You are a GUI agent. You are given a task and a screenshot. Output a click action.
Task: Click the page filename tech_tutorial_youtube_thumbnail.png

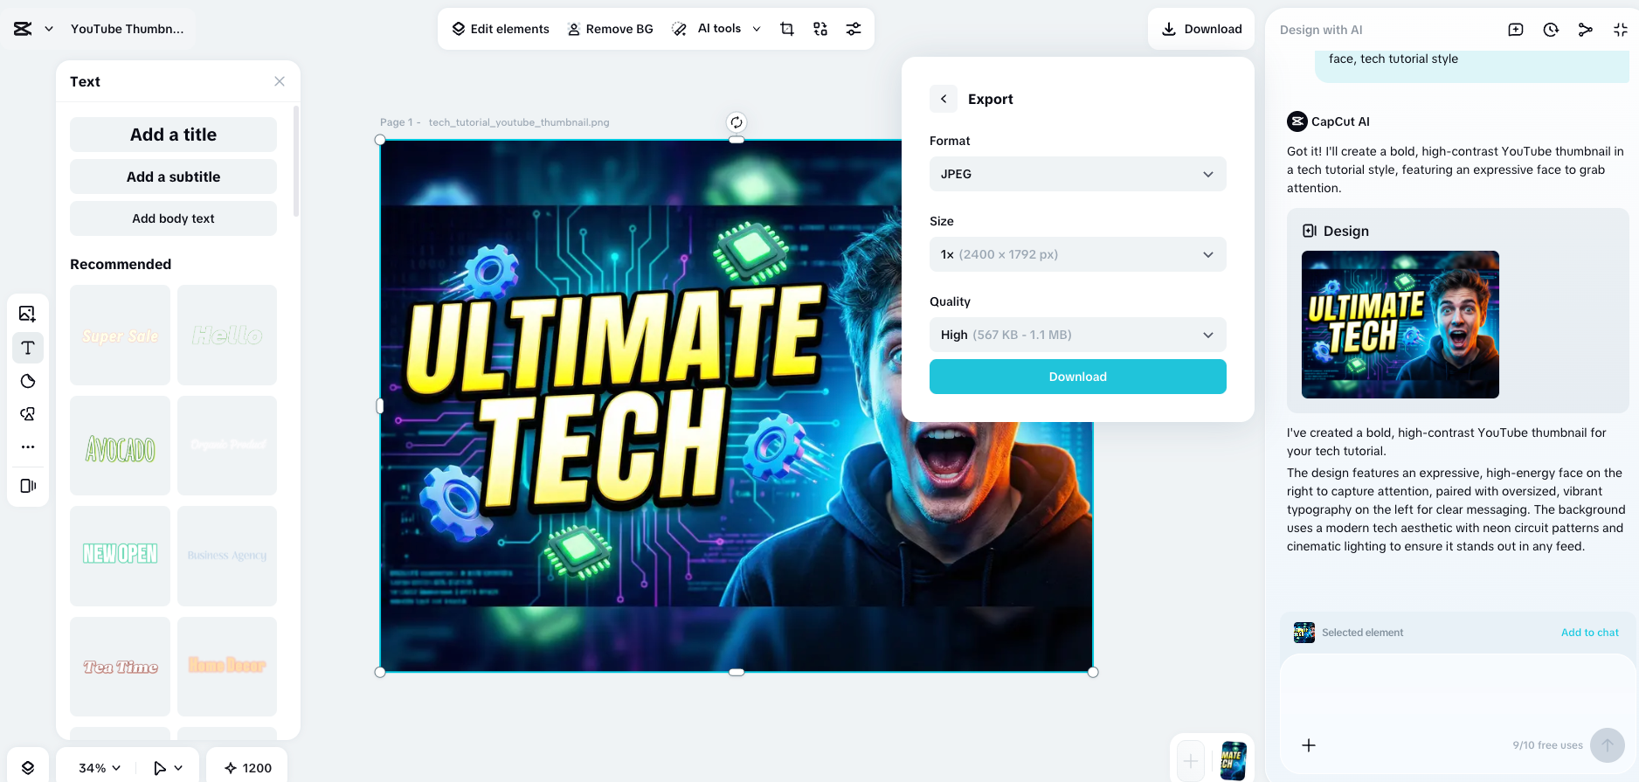(519, 122)
